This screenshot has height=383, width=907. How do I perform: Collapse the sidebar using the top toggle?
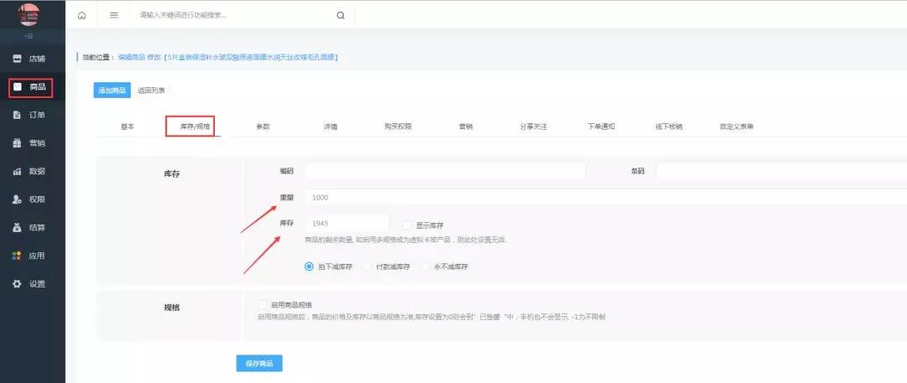click(29, 36)
